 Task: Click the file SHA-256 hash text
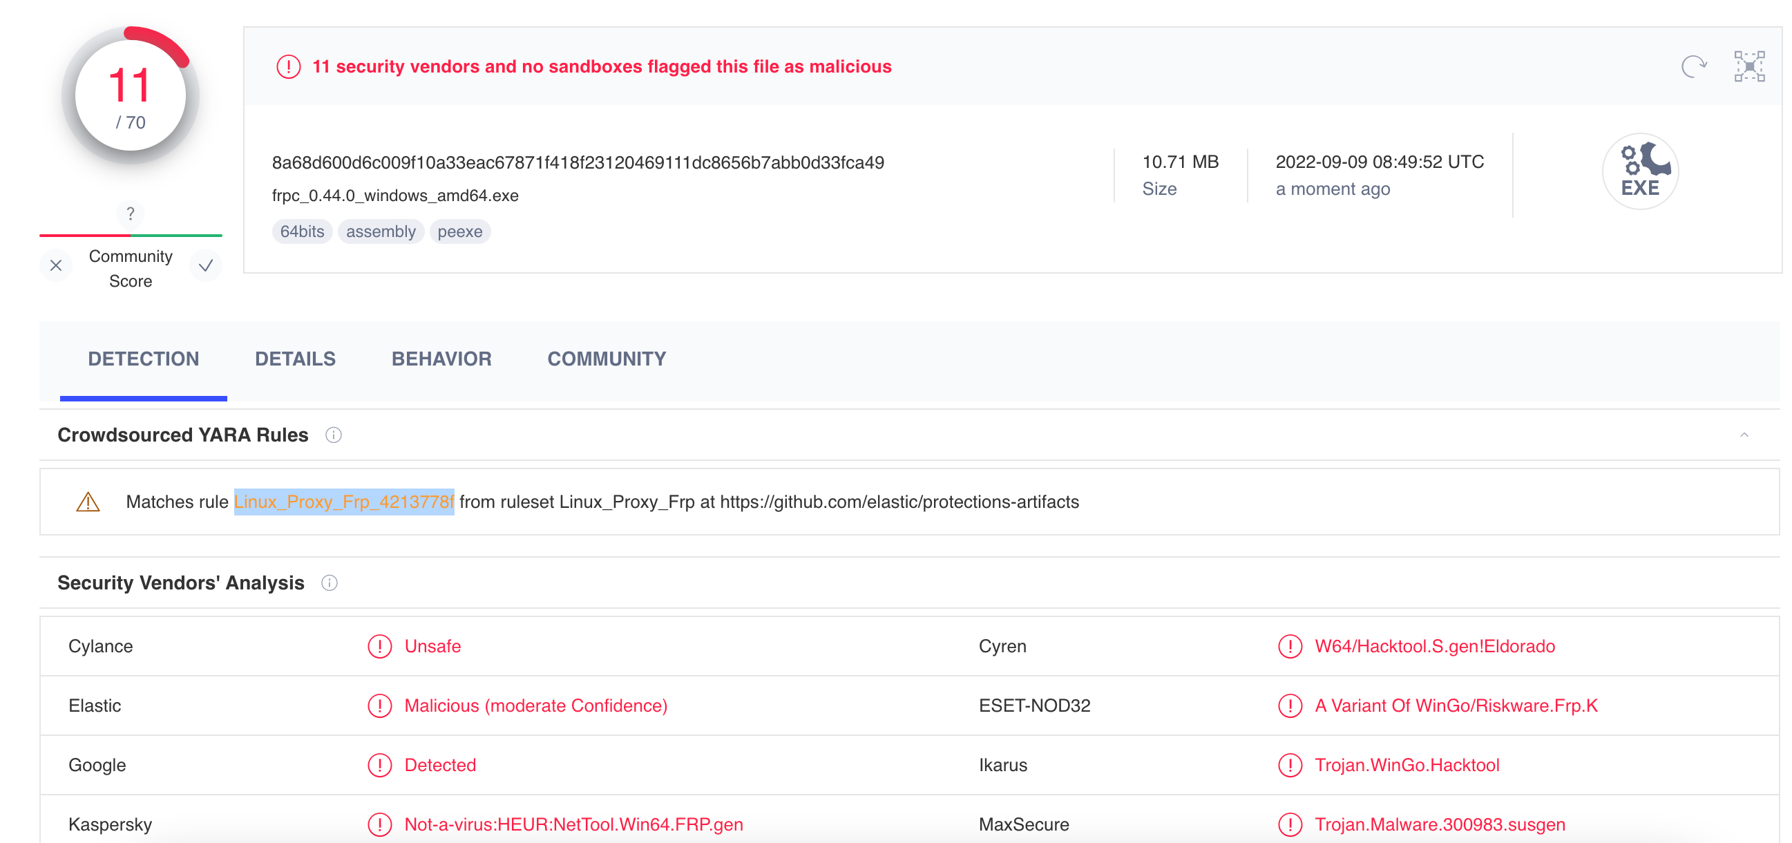[578, 163]
